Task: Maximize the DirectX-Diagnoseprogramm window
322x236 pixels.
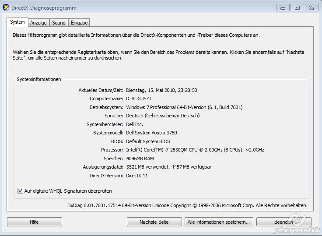Action: 297,8
